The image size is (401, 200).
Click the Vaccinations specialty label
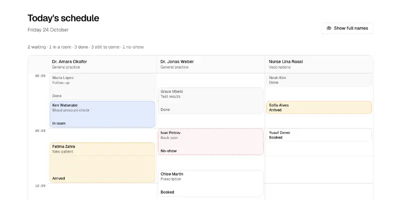point(280,67)
